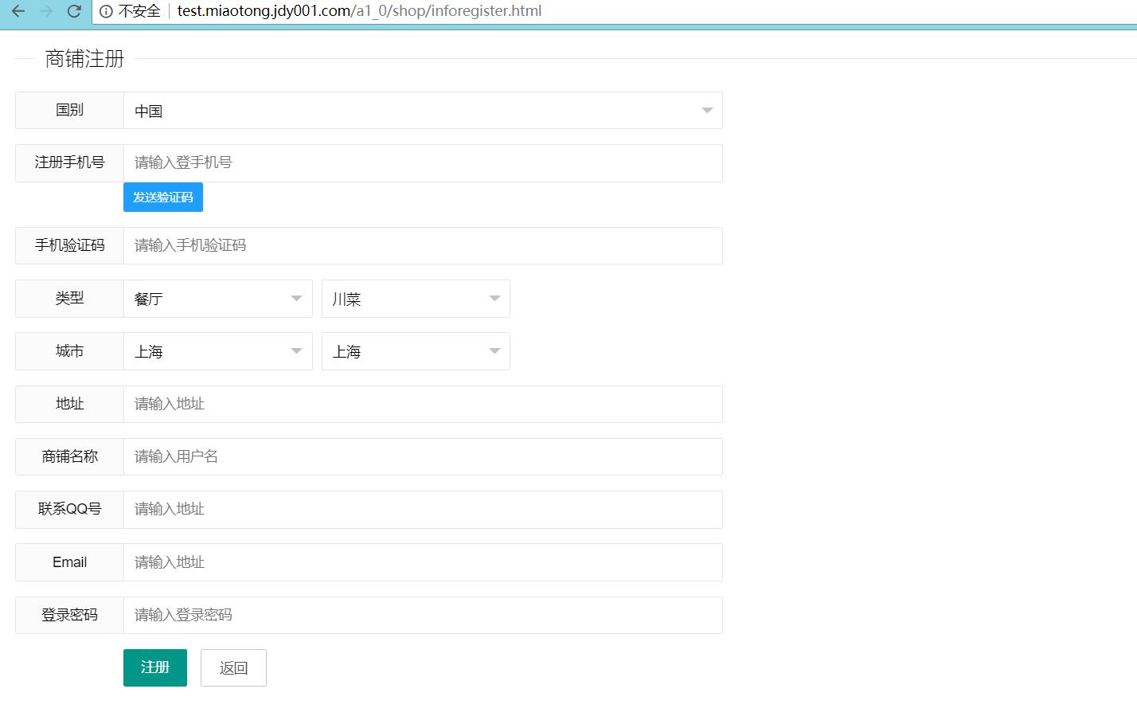
Task: Expand the first 上海 province dropdown
Action: pyautogui.click(x=217, y=351)
